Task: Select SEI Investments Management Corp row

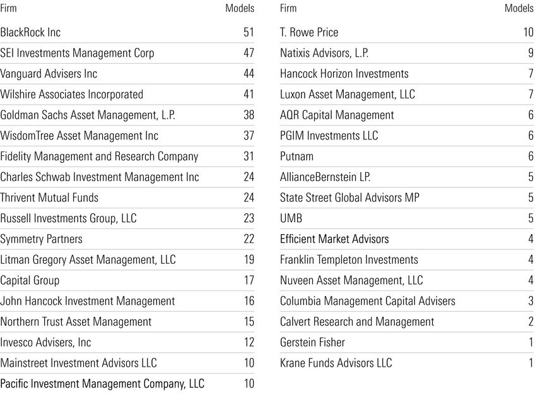Action: 127,53
